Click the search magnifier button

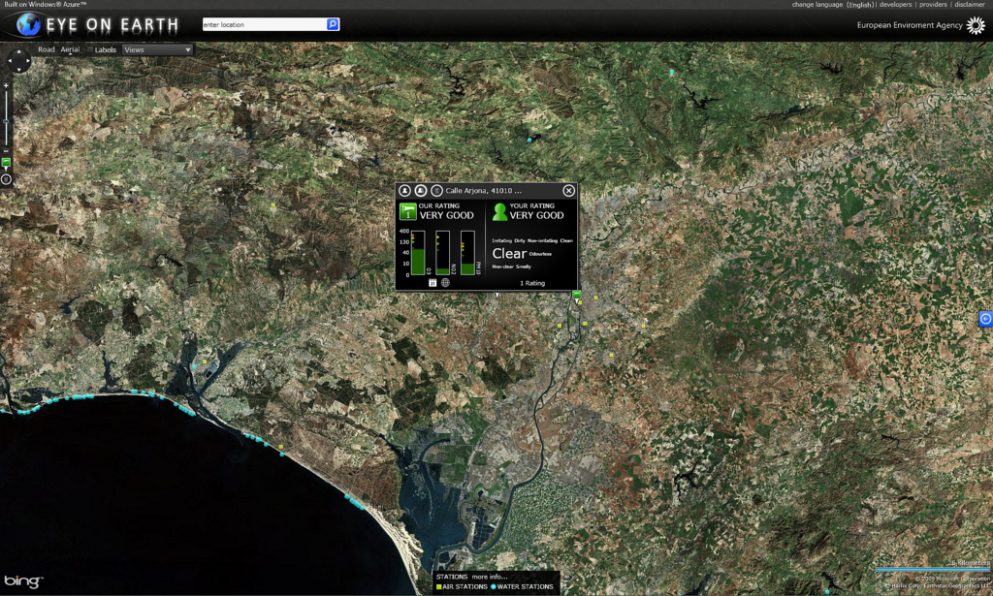tap(333, 24)
